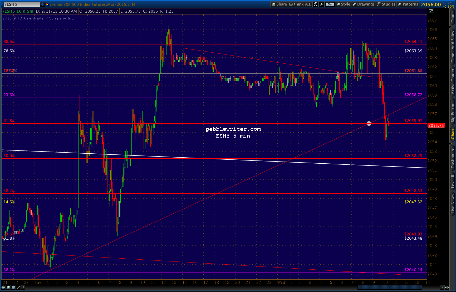This screenshot has width=456, height=292.
Task: Expand the symbol selector dropdown arrow
Action: click(x=42, y=4)
